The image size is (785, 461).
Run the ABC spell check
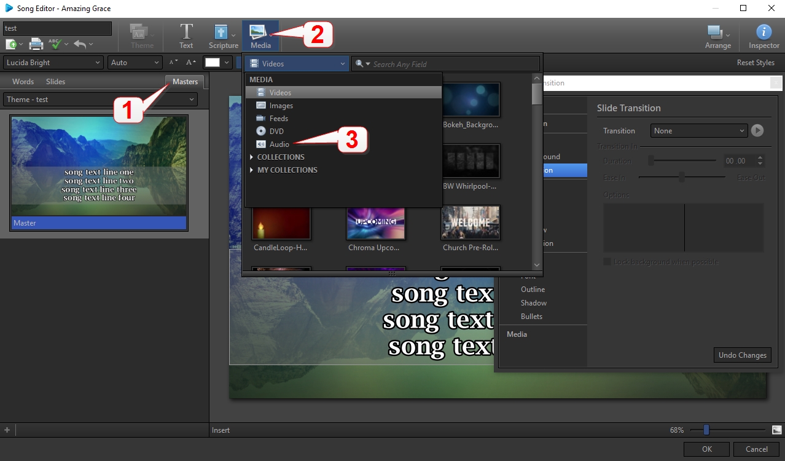[54, 44]
